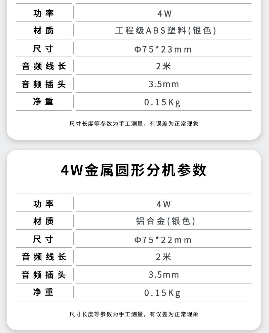
Task: Click the 4W金属圆形分机参数 heading
Action: [x=134, y=170]
